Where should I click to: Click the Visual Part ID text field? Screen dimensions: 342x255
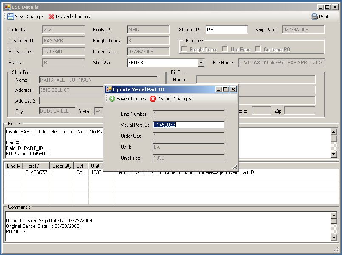(189, 125)
